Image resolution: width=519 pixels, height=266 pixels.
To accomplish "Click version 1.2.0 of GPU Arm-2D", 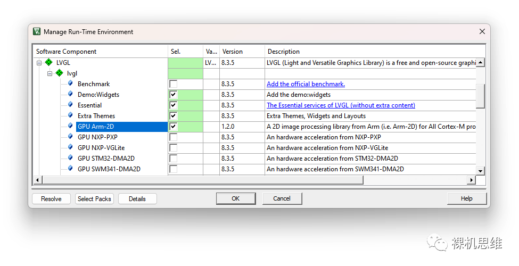I will pyautogui.click(x=228, y=127).
